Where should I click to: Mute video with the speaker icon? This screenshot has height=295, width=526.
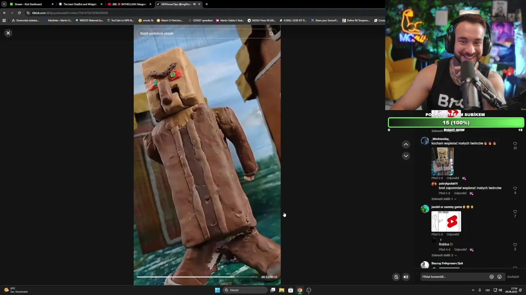[x=406, y=277]
